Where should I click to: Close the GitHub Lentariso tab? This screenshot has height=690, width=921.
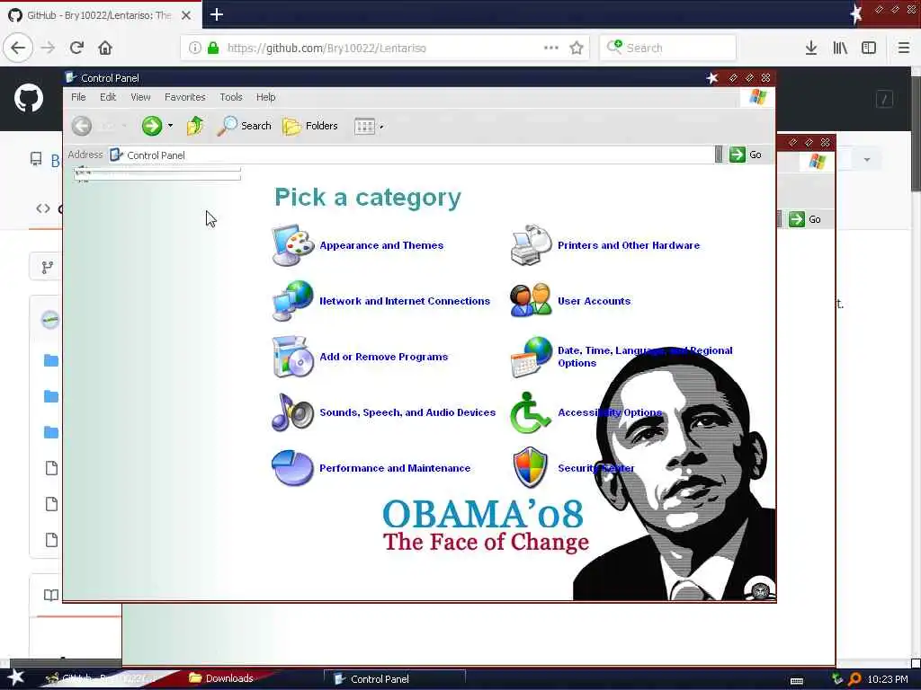[185, 15]
